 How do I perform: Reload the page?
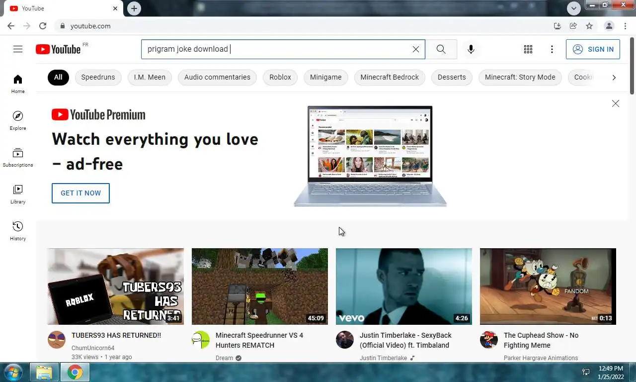click(43, 26)
